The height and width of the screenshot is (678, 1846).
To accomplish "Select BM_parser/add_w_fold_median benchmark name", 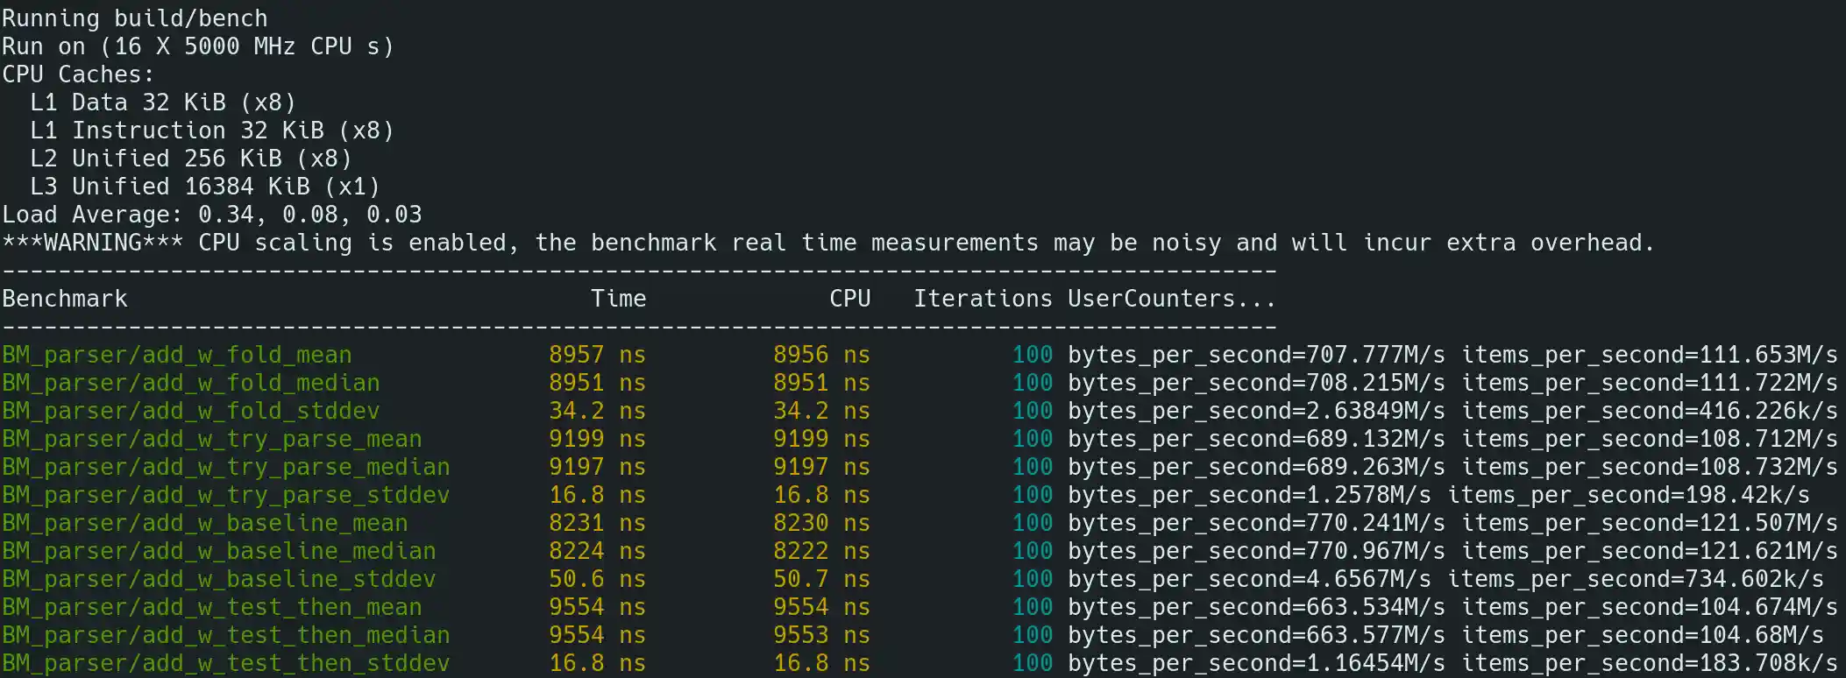I will tap(191, 383).
